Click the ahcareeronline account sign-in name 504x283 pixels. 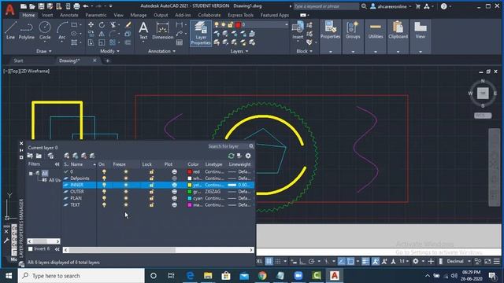coord(392,6)
